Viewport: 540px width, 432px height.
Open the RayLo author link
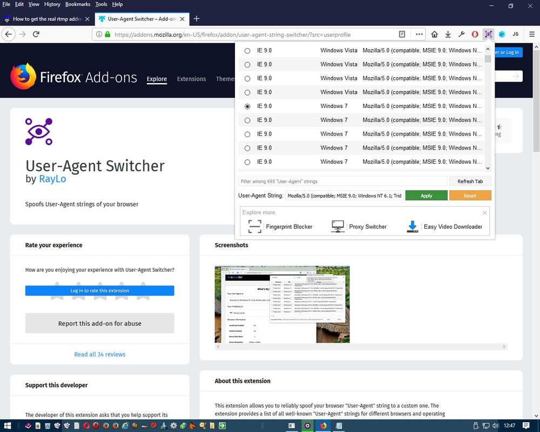(52, 179)
